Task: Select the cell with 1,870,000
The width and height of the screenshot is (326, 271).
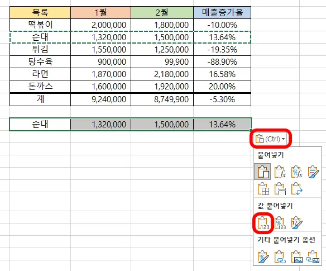Action: pyautogui.click(x=100, y=74)
